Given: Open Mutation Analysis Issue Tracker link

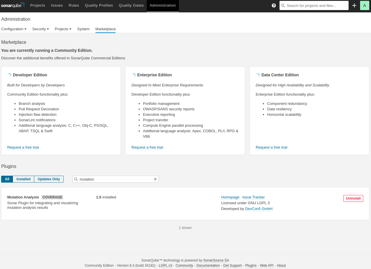Looking at the screenshot, I should pos(254,197).
